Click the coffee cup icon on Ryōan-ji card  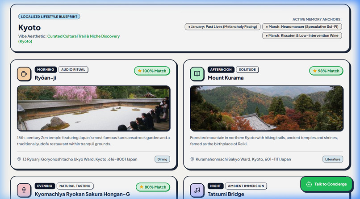point(24,74)
